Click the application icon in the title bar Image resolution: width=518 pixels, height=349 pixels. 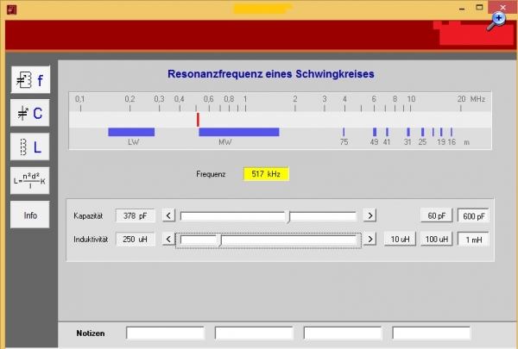(x=10, y=7)
